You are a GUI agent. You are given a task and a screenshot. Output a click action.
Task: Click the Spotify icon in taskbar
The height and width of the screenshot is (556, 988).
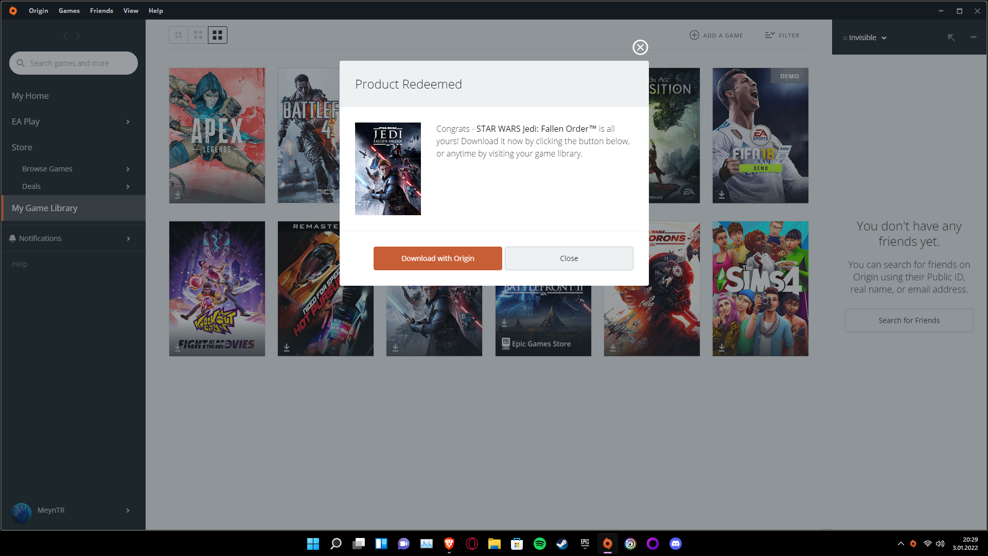click(540, 543)
